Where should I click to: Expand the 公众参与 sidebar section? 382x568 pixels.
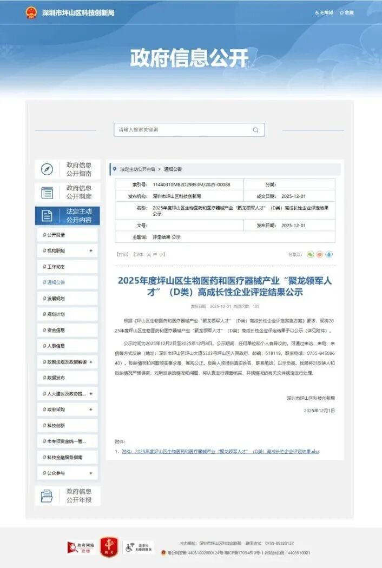point(90,473)
